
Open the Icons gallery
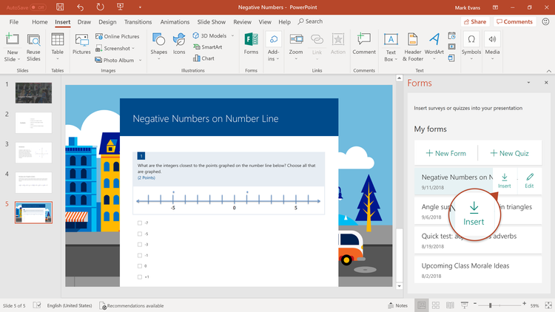179,43
